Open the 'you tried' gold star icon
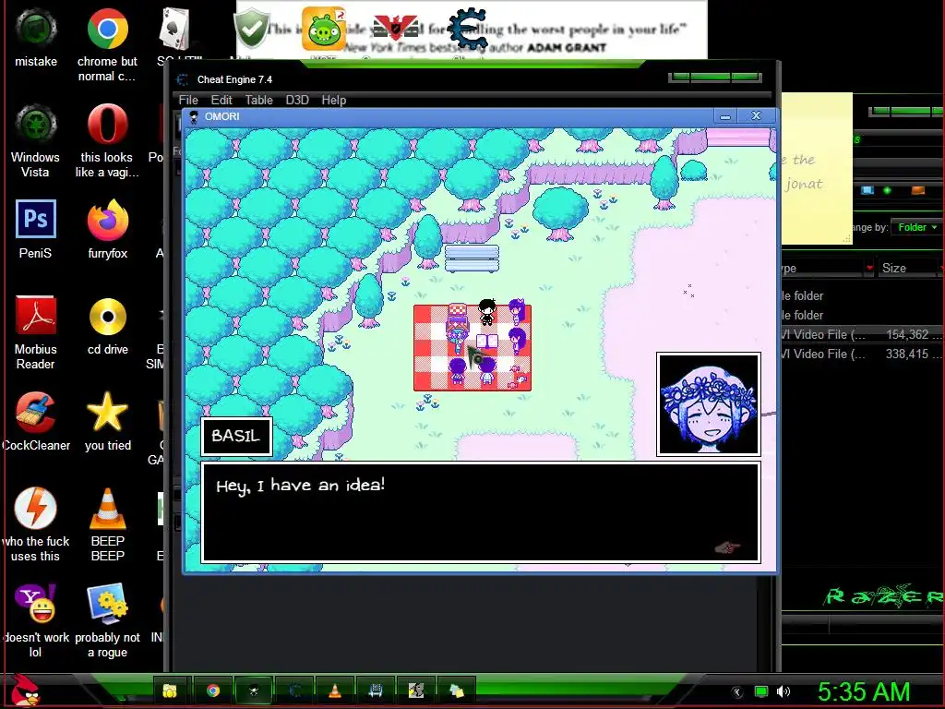The height and width of the screenshot is (709, 945). click(x=107, y=421)
